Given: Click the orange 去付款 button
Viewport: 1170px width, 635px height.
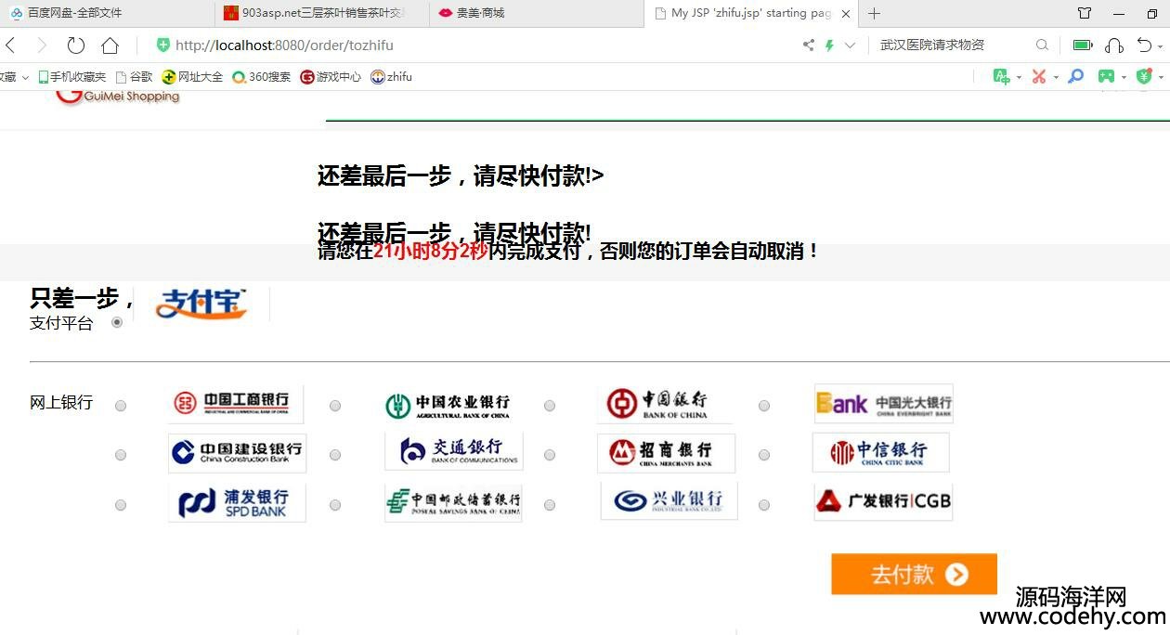Looking at the screenshot, I should point(914,574).
